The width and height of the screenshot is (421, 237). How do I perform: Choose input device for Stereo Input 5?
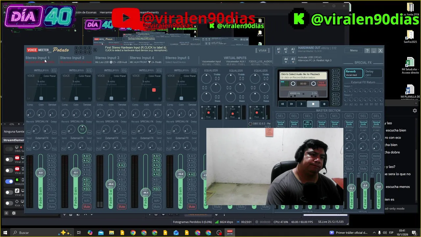[x=175, y=62]
